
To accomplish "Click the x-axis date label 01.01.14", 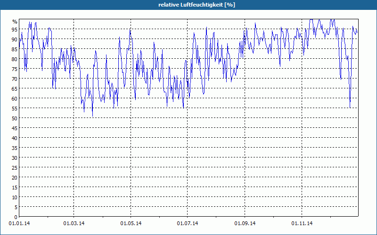I will click(x=19, y=224).
